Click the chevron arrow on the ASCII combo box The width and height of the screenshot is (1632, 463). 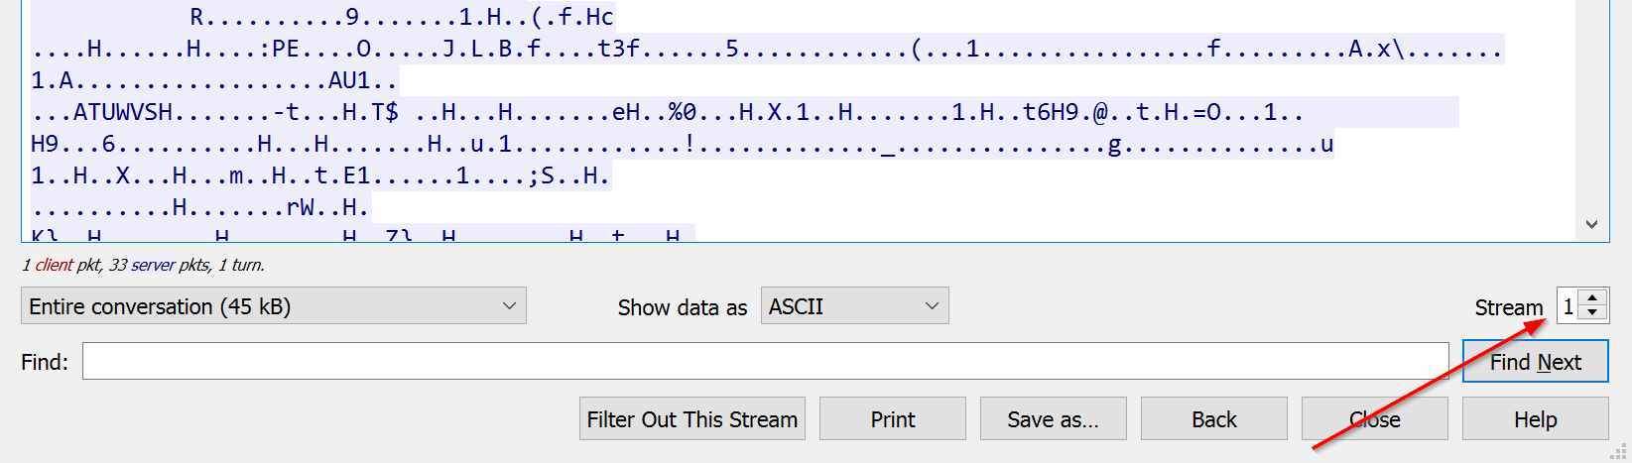pyautogui.click(x=932, y=306)
